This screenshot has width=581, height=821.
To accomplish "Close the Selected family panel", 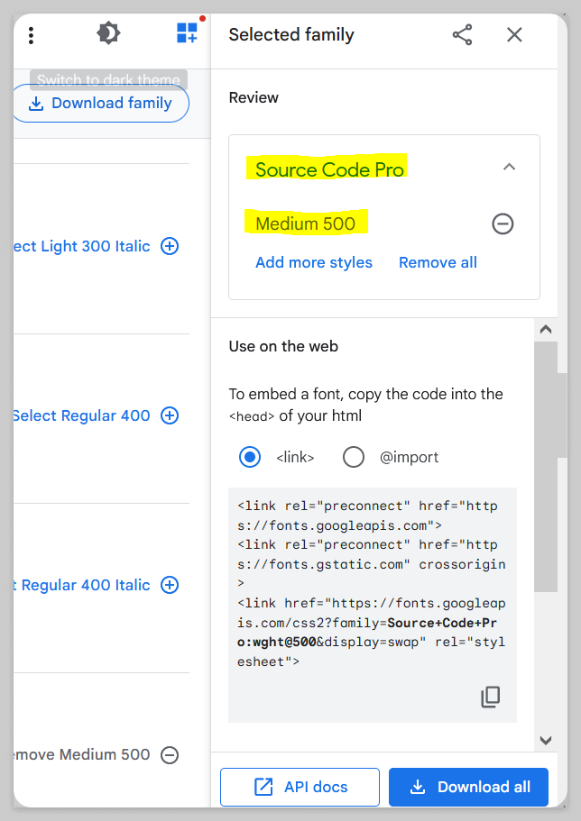I will coord(514,35).
